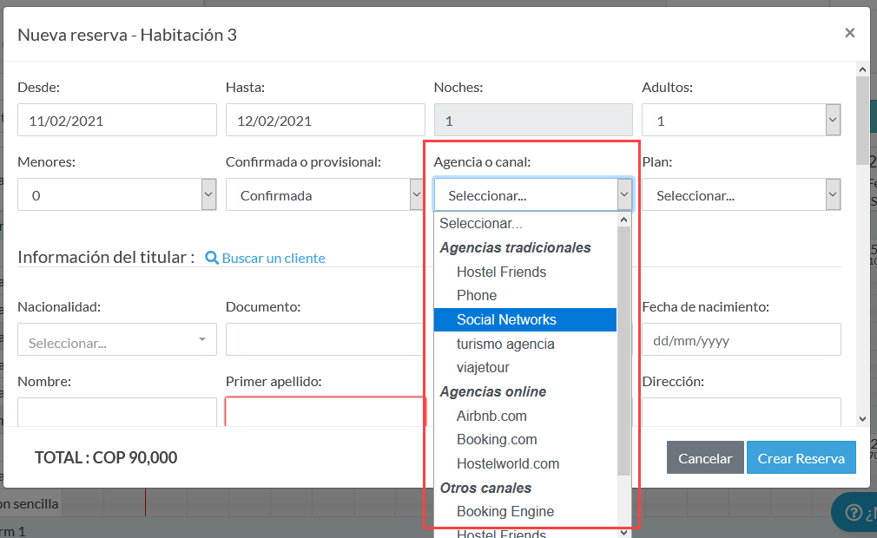The width and height of the screenshot is (877, 538).
Task: Click dropdown list scroll up arrow
Action: point(623,220)
